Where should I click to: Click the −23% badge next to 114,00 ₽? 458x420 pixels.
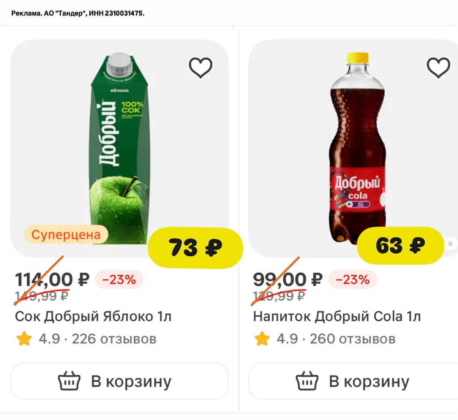click(119, 280)
